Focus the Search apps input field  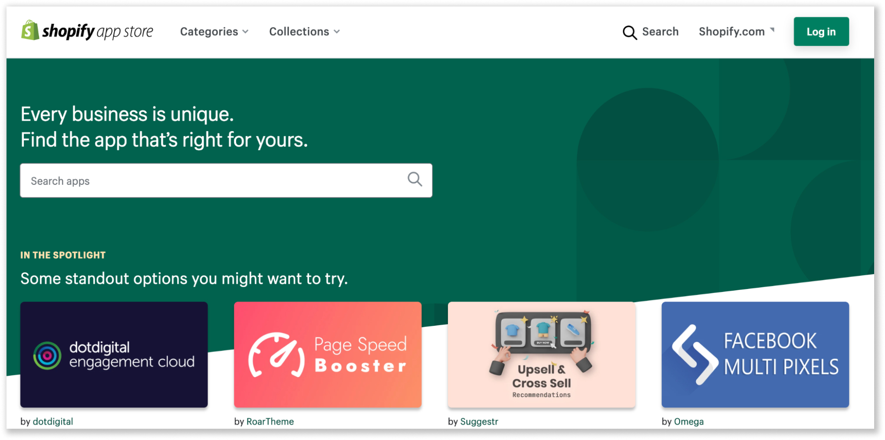coord(226,181)
